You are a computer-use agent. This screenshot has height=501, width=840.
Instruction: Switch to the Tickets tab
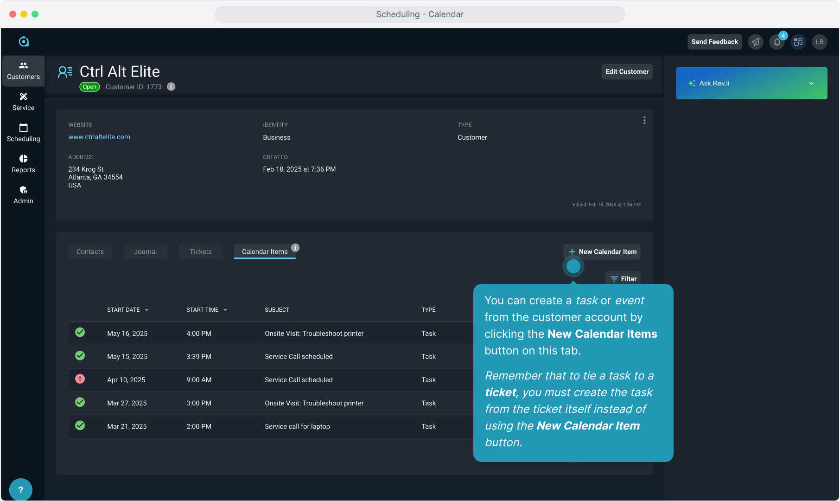point(200,252)
